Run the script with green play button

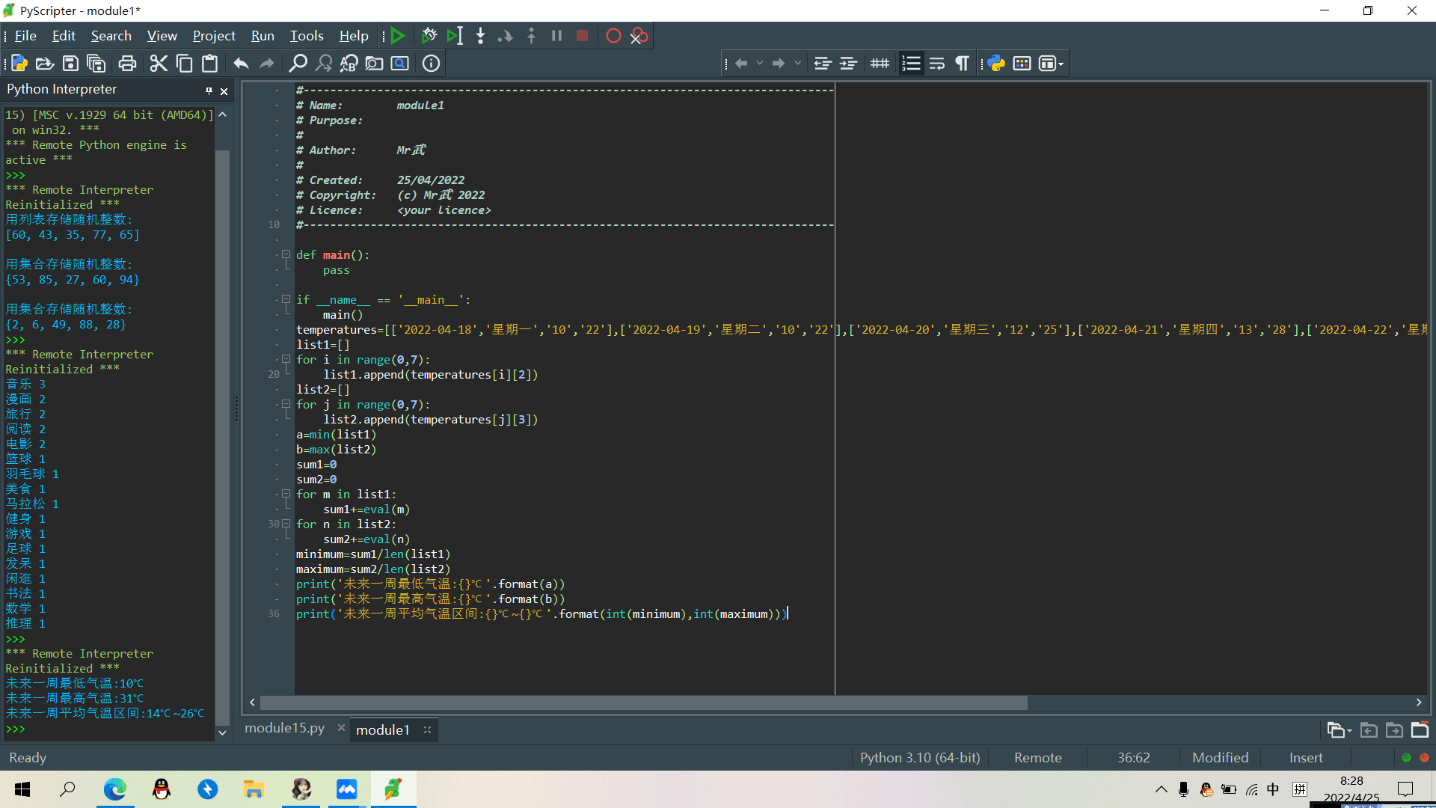[398, 36]
